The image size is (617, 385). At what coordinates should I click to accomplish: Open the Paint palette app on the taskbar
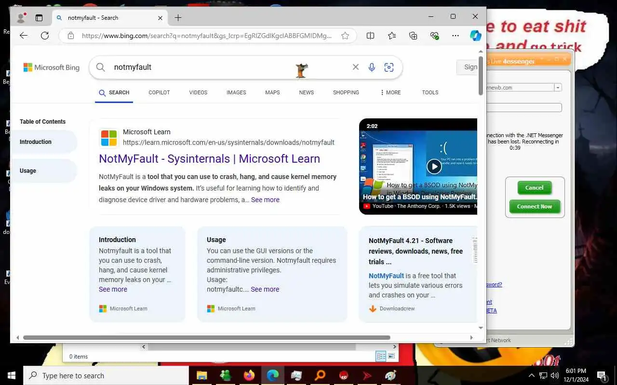[390, 375]
